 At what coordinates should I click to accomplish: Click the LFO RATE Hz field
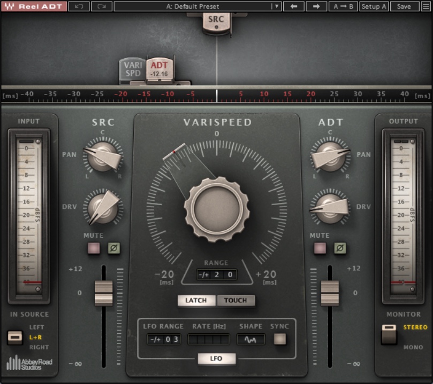tap(209, 339)
